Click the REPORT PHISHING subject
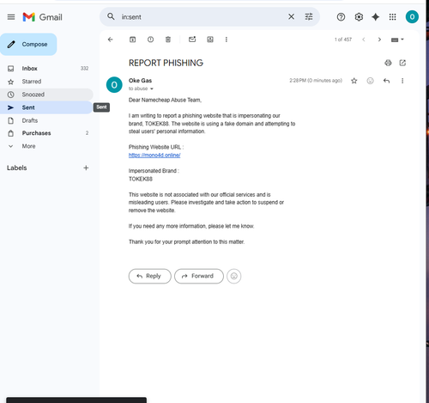This screenshot has height=403, width=429. pyautogui.click(x=166, y=63)
